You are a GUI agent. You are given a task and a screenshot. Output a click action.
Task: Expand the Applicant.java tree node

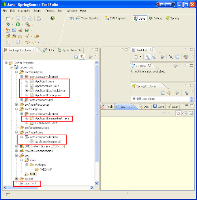tap(27, 81)
